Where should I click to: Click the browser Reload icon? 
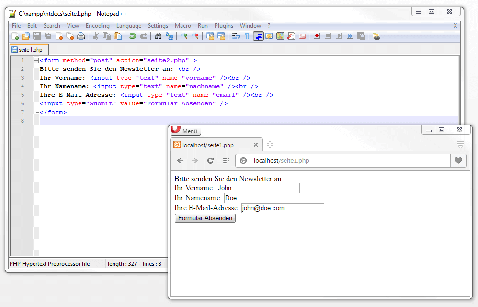point(210,160)
